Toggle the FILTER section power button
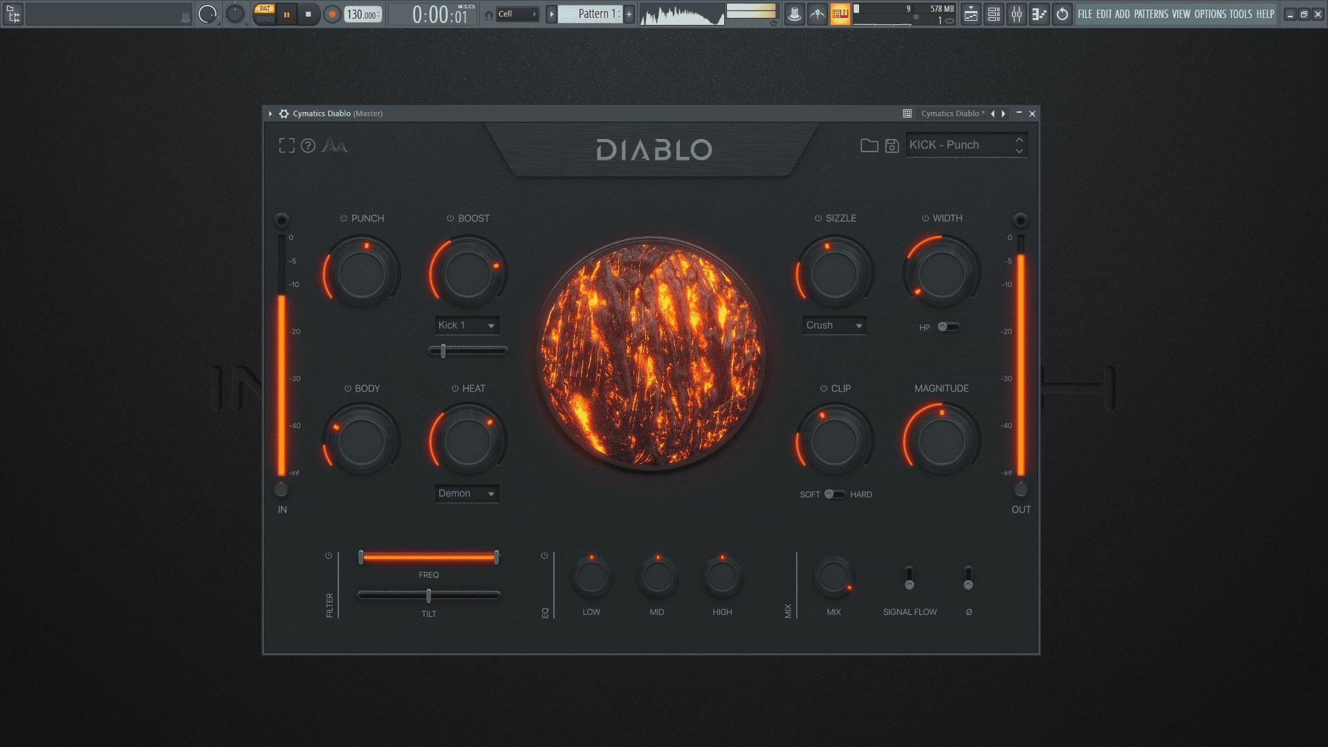 tap(329, 555)
